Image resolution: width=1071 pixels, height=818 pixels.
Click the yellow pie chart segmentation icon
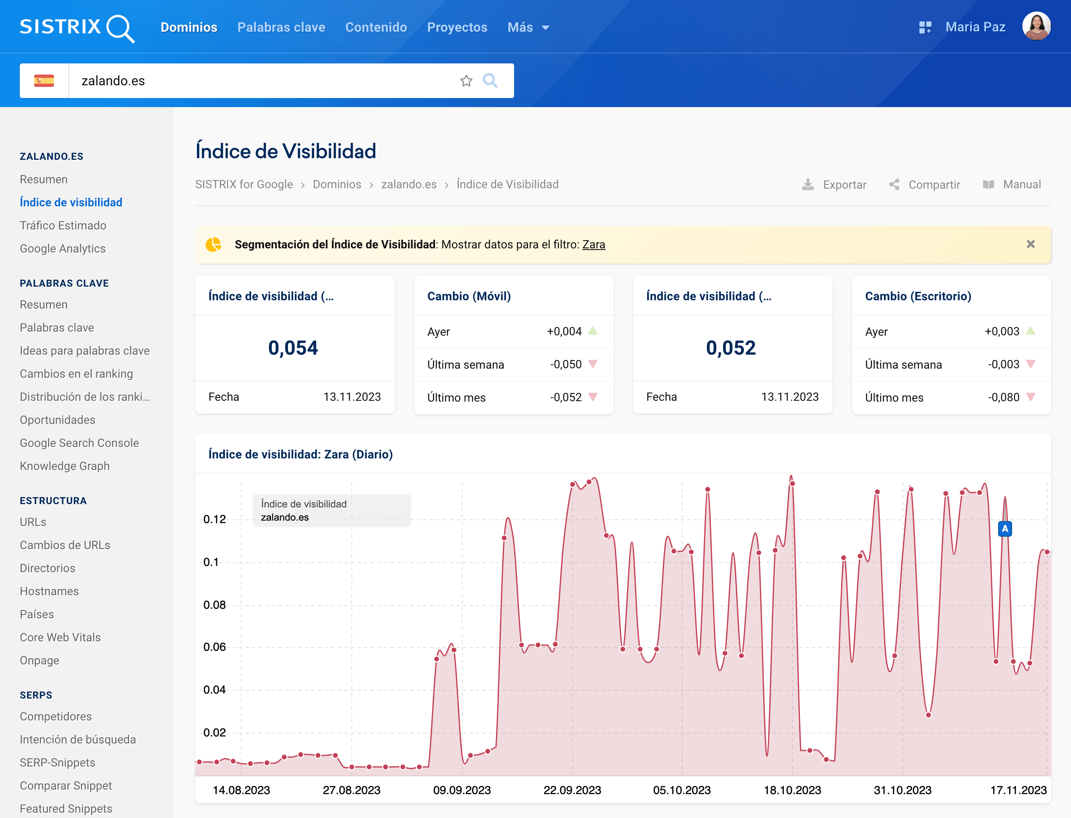point(213,244)
